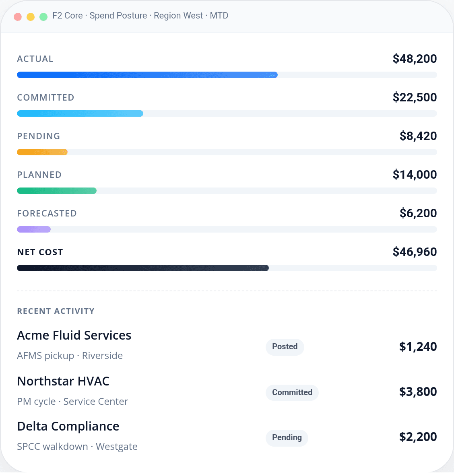
Task: Select the Posted status badge
Action: [285, 347]
